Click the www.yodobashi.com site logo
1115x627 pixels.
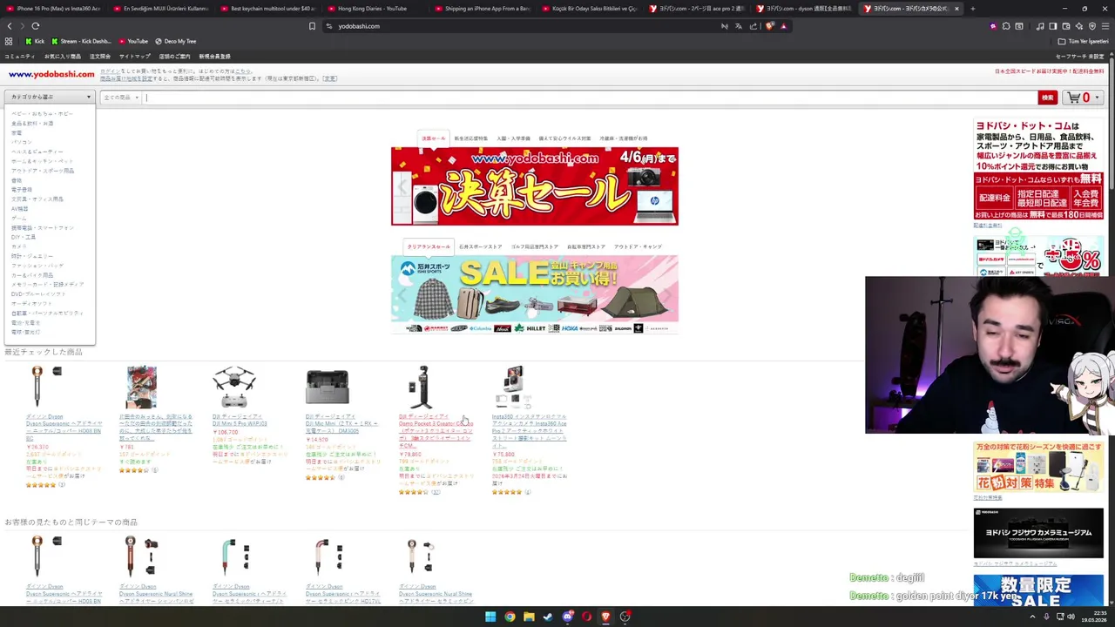point(51,75)
